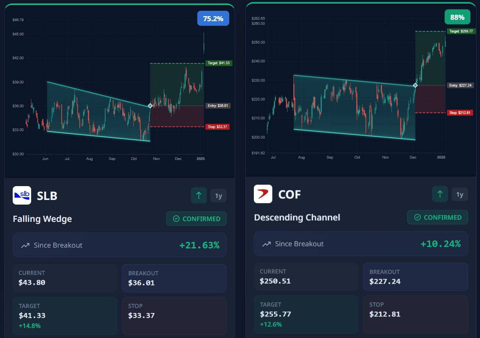The height and width of the screenshot is (338, 480).
Task: Click the 88% confidence badge on the COF chart
Action: pyautogui.click(x=457, y=17)
